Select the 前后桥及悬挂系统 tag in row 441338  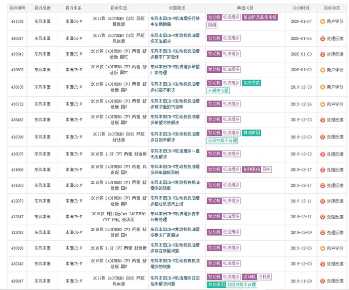(260, 17)
